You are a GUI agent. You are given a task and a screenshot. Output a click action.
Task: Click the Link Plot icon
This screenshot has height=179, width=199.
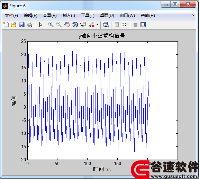point(106,25)
